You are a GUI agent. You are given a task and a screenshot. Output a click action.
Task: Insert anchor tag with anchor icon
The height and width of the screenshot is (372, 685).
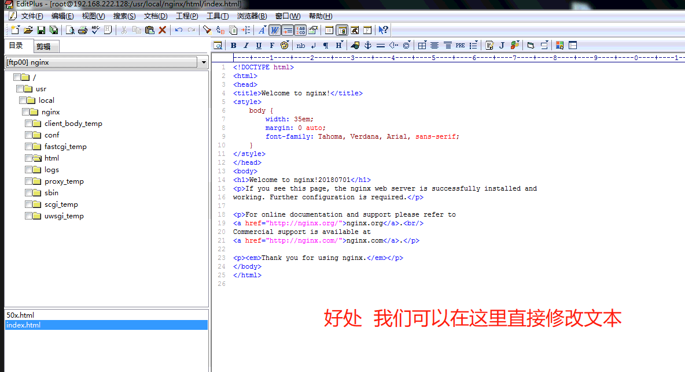tap(368, 46)
